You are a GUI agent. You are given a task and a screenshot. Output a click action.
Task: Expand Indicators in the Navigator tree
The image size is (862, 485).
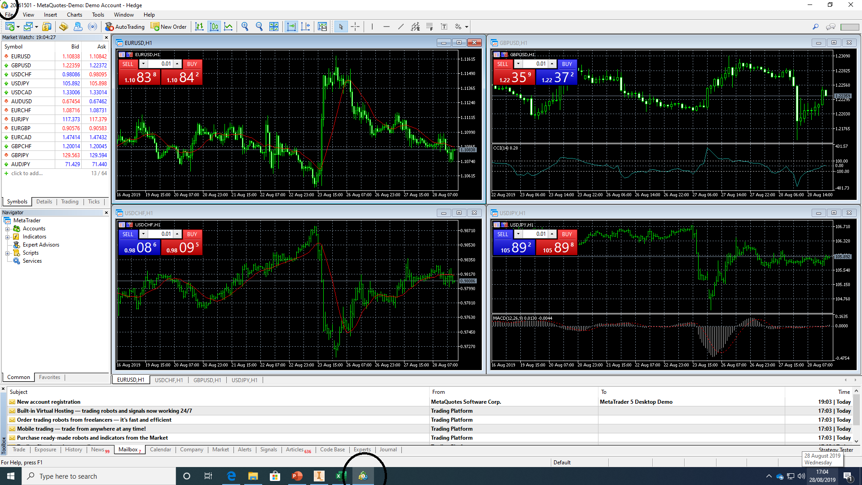click(8, 237)
